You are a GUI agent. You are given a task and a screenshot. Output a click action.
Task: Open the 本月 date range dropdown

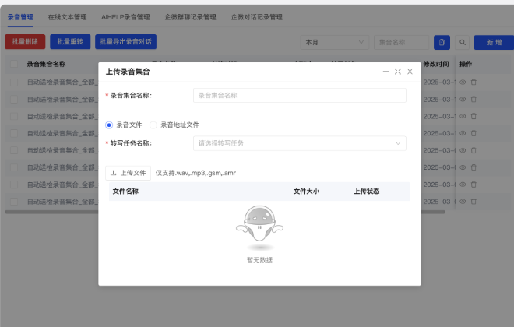point(335,42)
